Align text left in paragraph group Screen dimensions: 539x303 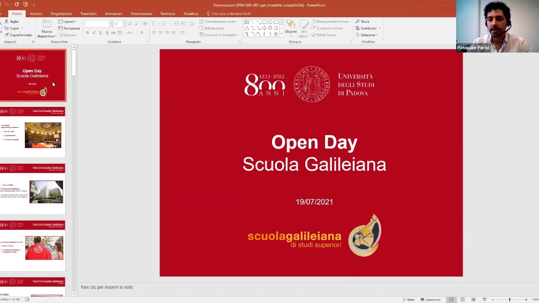coord(154,33)
